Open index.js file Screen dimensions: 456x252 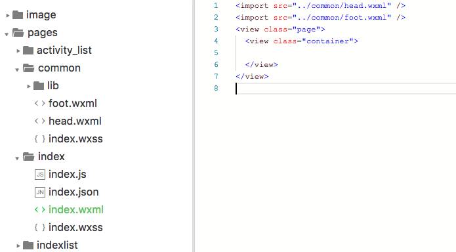[x=68, y=175]
